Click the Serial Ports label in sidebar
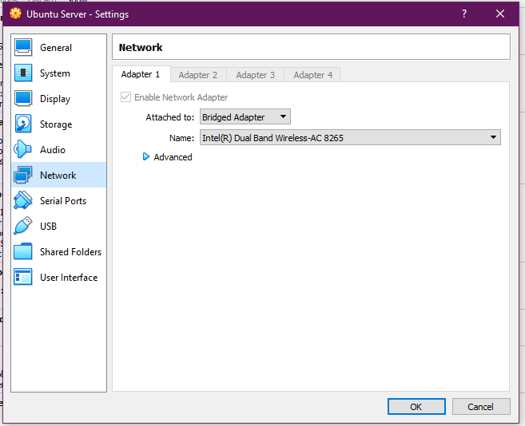This screenshot has height=426, width=525. 63,200
